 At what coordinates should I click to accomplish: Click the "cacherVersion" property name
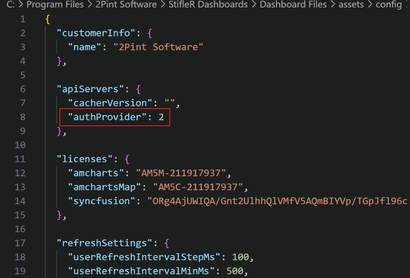110,103
